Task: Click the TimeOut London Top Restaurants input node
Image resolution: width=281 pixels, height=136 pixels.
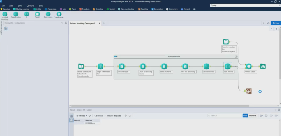Action: click(x=226, y=42)
